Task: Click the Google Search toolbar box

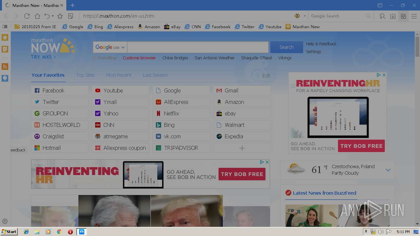Action: click(x=337, y=16)
